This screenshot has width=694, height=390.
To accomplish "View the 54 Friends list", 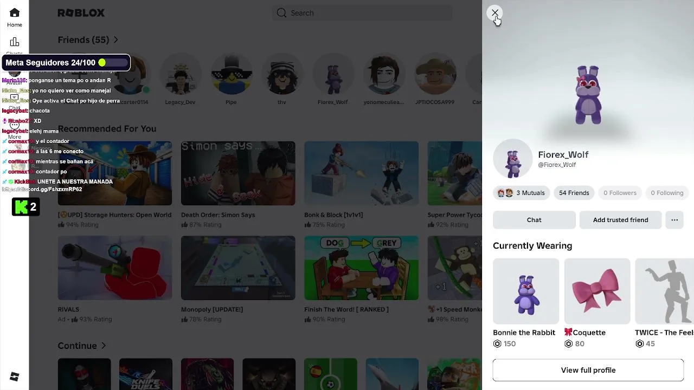I will pyautogui.click(x=574, y=193).
